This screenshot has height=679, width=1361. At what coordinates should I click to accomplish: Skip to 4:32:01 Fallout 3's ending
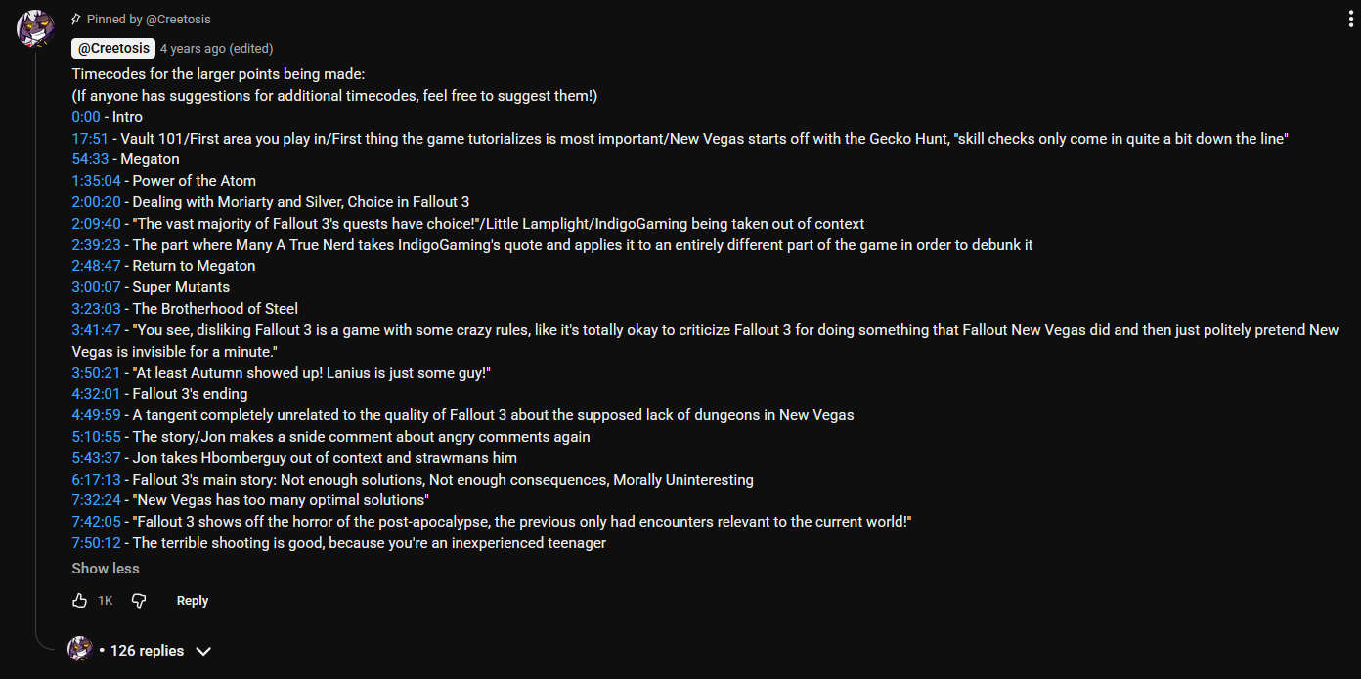pyautogui.click(x=96, y=394)
